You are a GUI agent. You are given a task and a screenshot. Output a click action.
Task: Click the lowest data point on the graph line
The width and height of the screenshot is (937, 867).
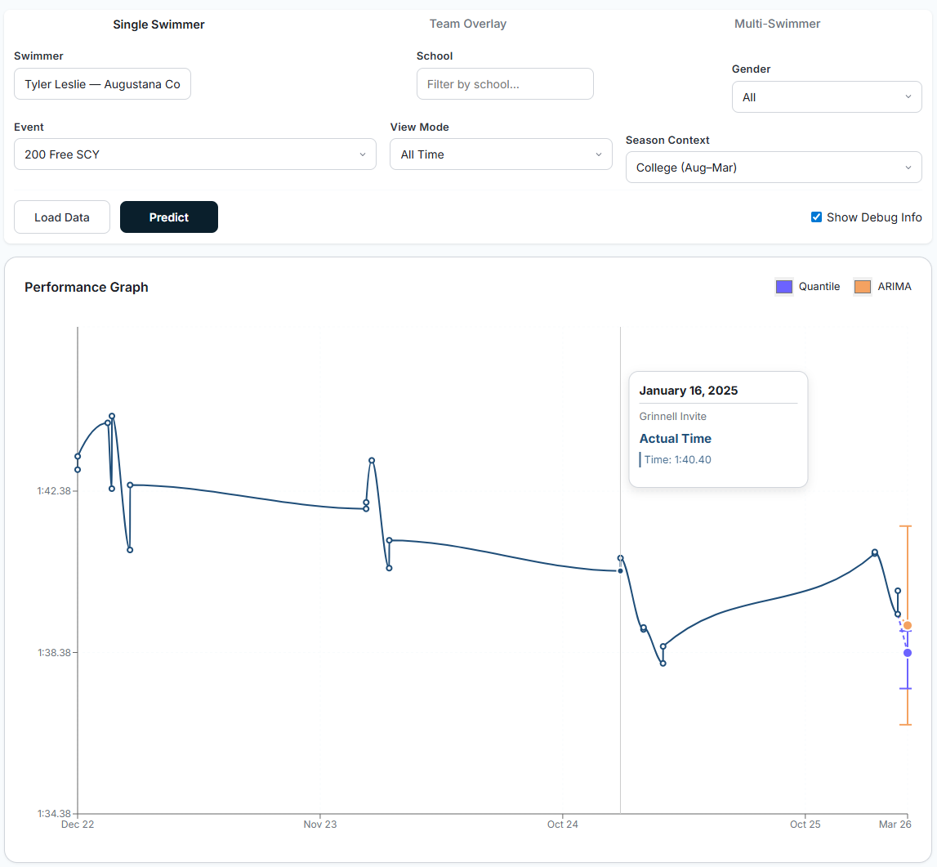tap(663, 663)
